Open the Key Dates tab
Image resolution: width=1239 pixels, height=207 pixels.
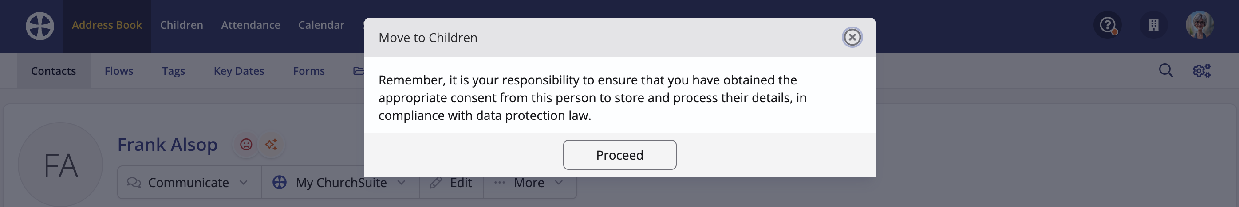click(239, 71)
